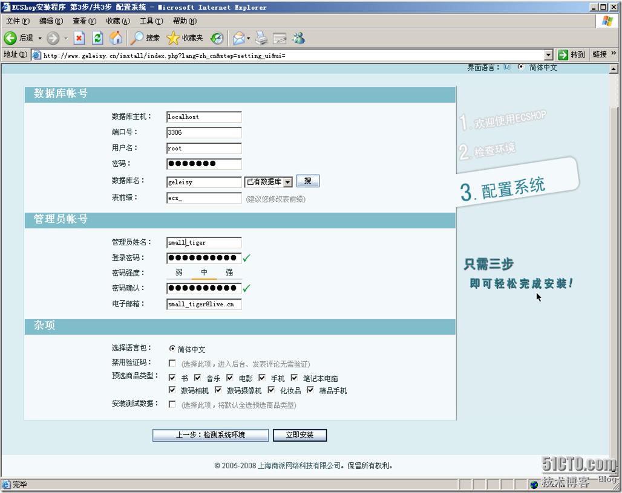Expand the 链接 links bar chevron
The height and width of the screenshot is (493, 622).
[614, 53]
